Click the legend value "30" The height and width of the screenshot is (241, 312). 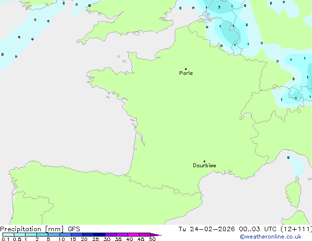click(107, 239)
